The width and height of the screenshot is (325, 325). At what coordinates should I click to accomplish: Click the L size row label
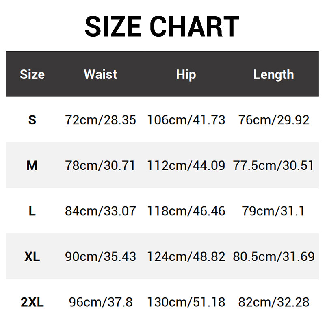(32, 211)
